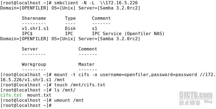216x109 pixels.
Task: Click the umount /mnt command
Action: click(69, 100)
